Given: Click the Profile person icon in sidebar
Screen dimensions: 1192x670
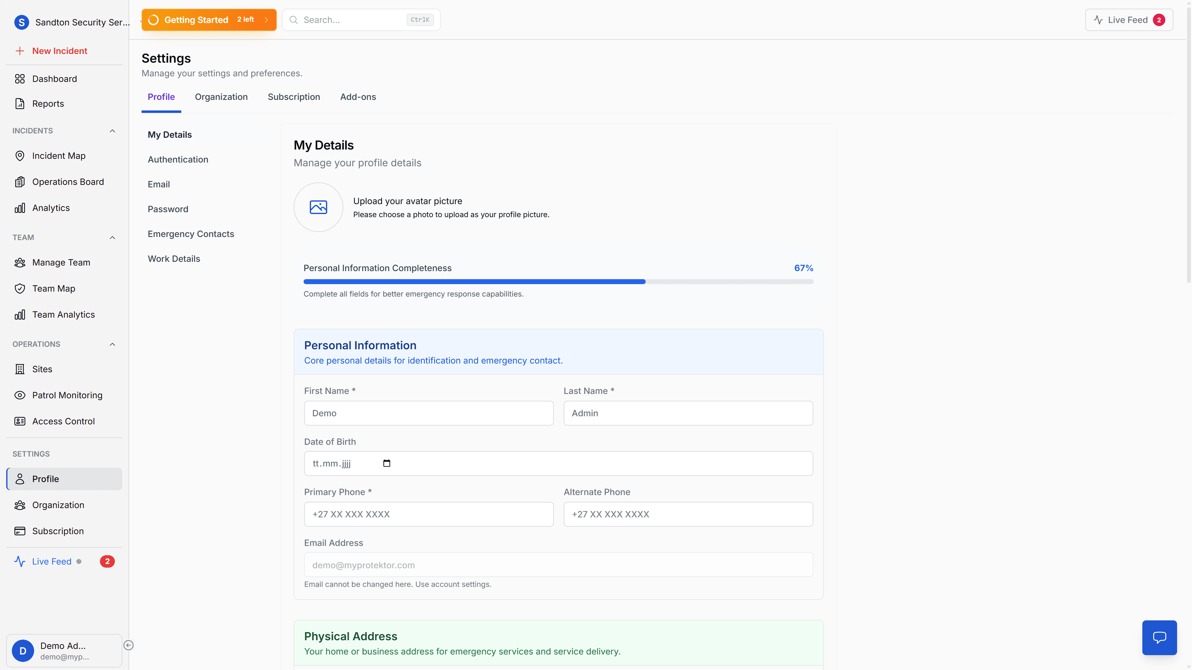Looking at the screenshot, I should 20,479.
